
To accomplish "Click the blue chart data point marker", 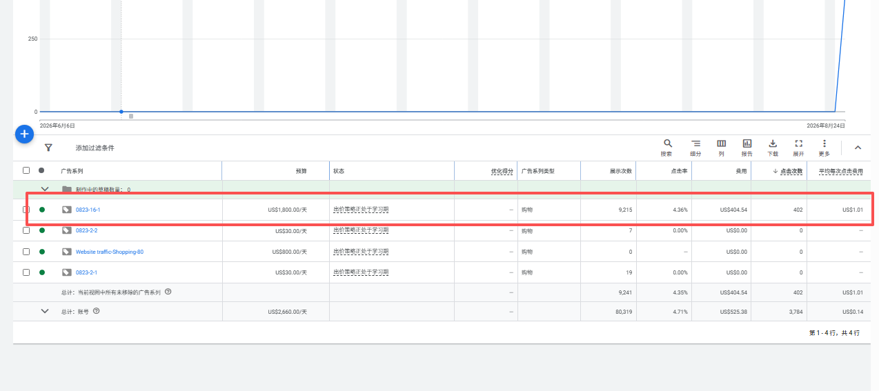I will coord(121,112).
